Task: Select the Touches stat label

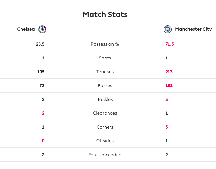Action: point(105,72)
